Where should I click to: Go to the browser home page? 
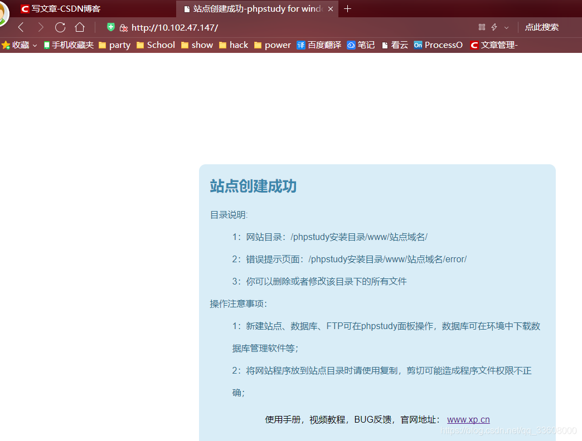79,27
